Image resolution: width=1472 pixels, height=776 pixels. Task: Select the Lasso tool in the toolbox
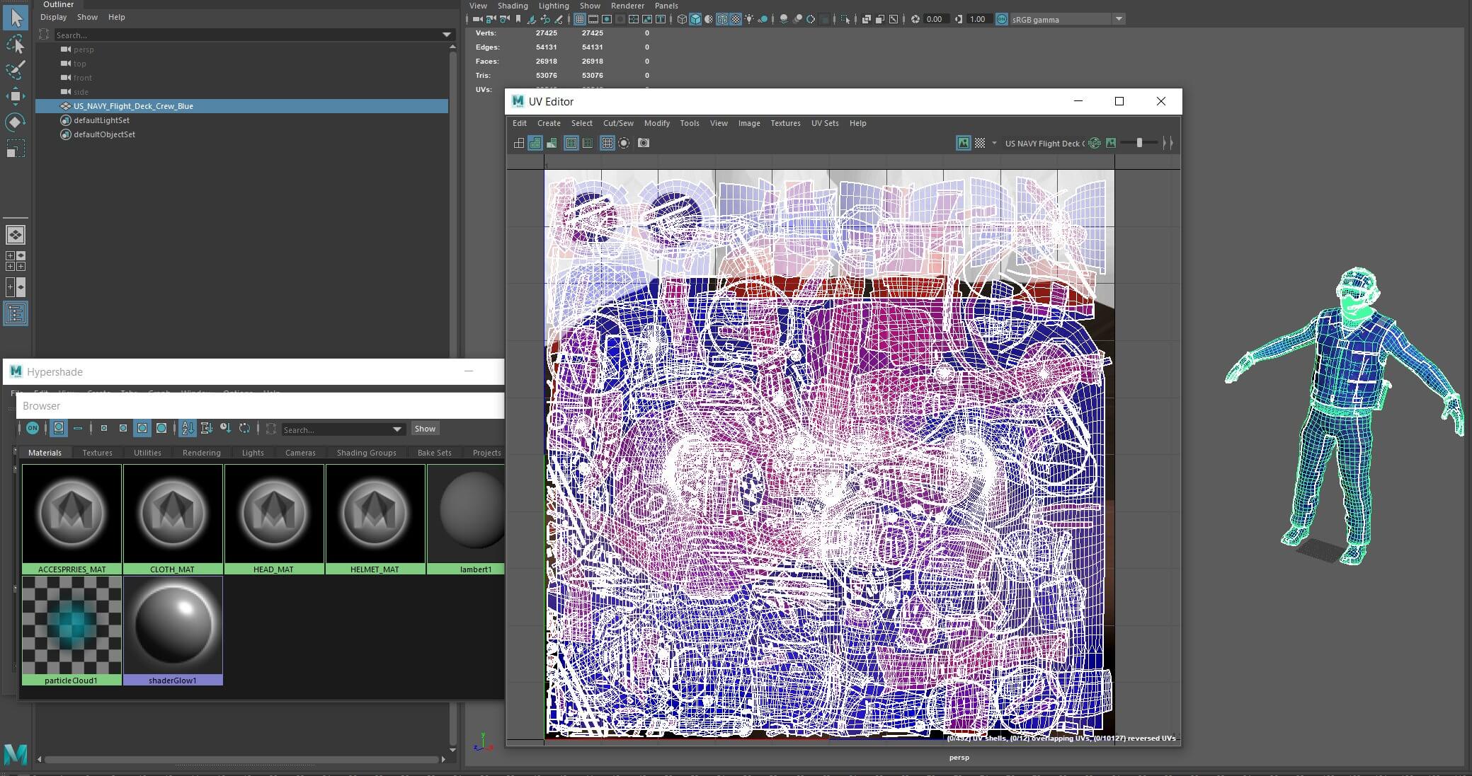tap(15, 44)
